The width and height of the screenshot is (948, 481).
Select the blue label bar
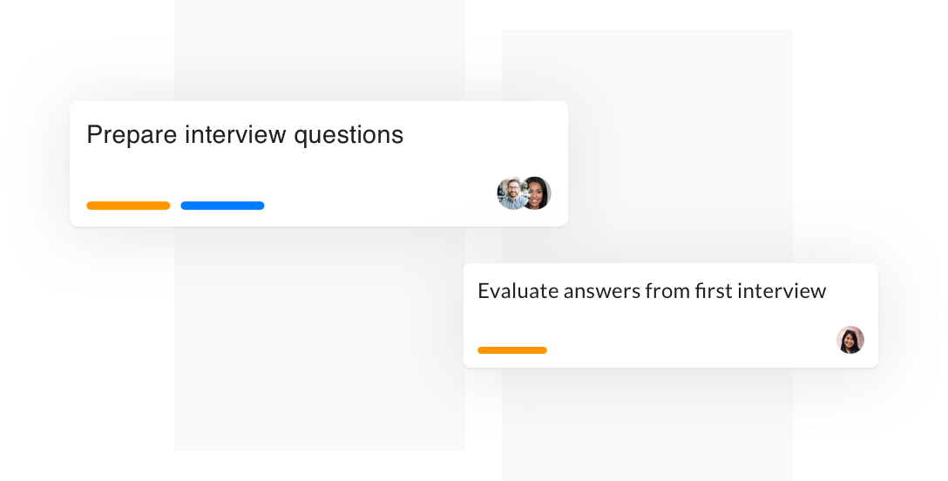[222, 206]
